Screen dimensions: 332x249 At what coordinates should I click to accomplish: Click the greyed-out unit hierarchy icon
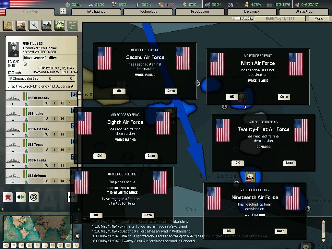pos(73,25)
